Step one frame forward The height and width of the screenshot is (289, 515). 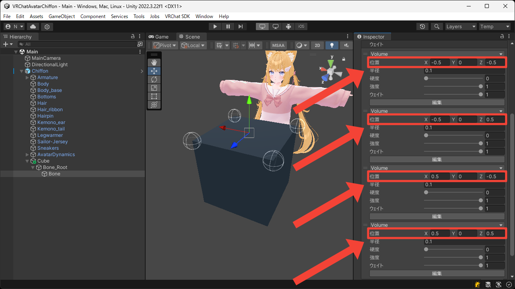click(241, 26)
